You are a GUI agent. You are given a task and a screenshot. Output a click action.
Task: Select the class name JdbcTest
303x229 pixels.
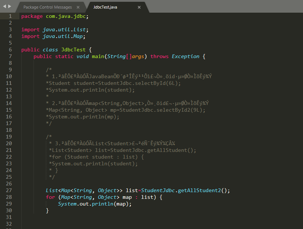(x=73, y=50)
